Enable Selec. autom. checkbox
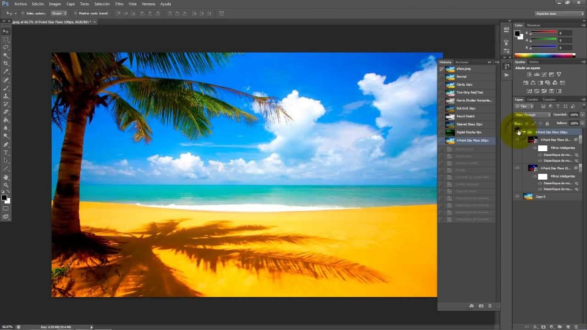Screen dimensions: 587x330 23,13
